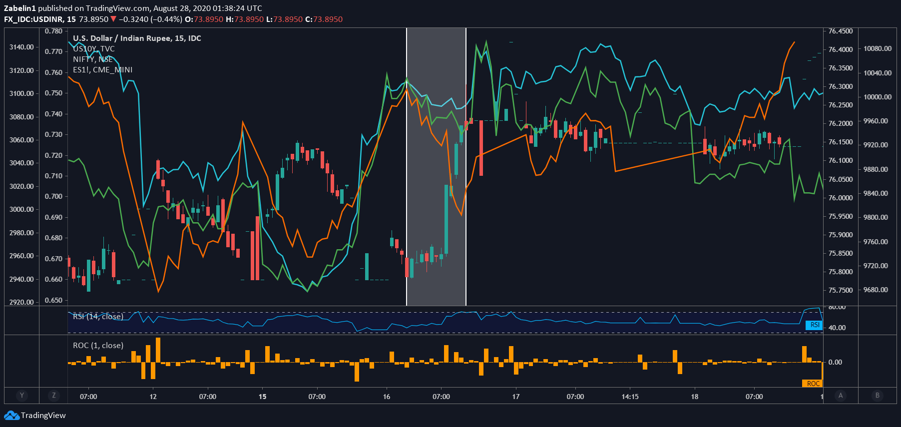Click the 76.0000 right scale label
Viewport: 901px width, 427px height.
(841, 198)
